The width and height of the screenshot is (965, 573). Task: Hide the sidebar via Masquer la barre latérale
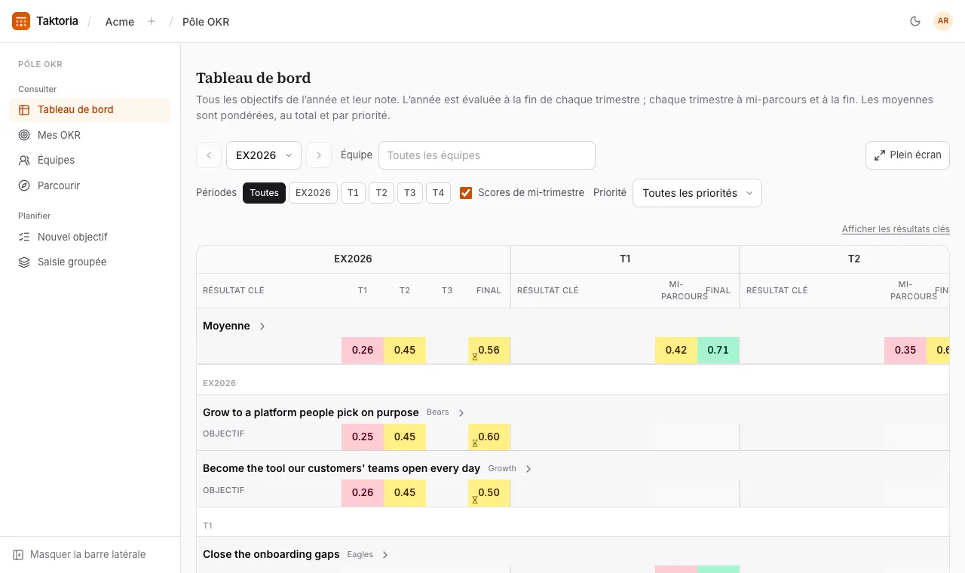[x=79, y=554]
